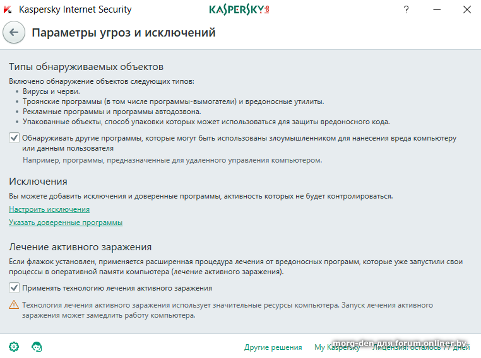Image resolution: width=481 pixels, height=358 pixels.
Task: Click the 'Рекламные программы и программы автодозвона' item
Action: pyautogui.click(x=112, y=112)
